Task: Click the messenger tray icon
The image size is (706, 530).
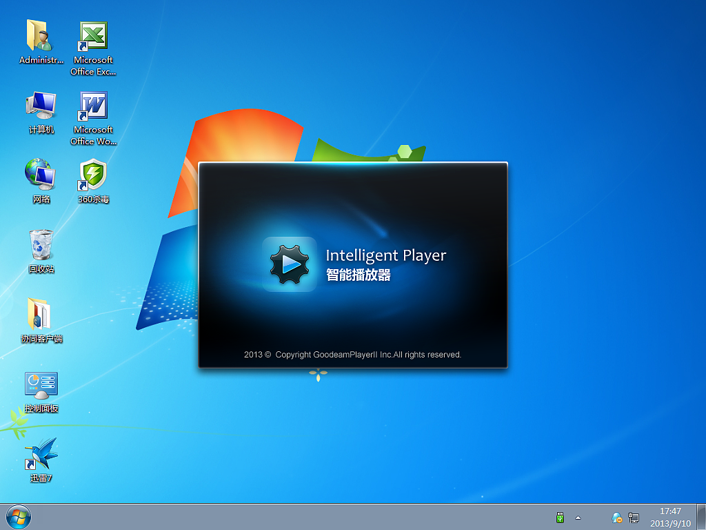Action: 616,518
